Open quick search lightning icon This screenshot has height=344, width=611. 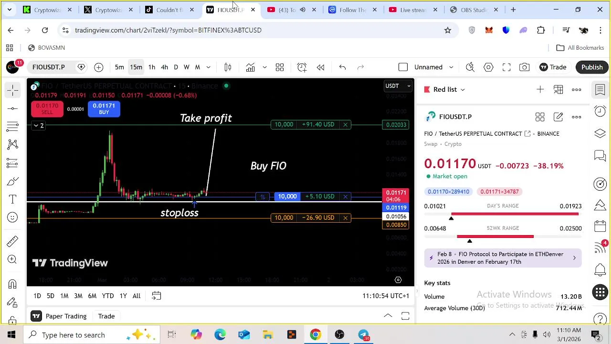470,67
